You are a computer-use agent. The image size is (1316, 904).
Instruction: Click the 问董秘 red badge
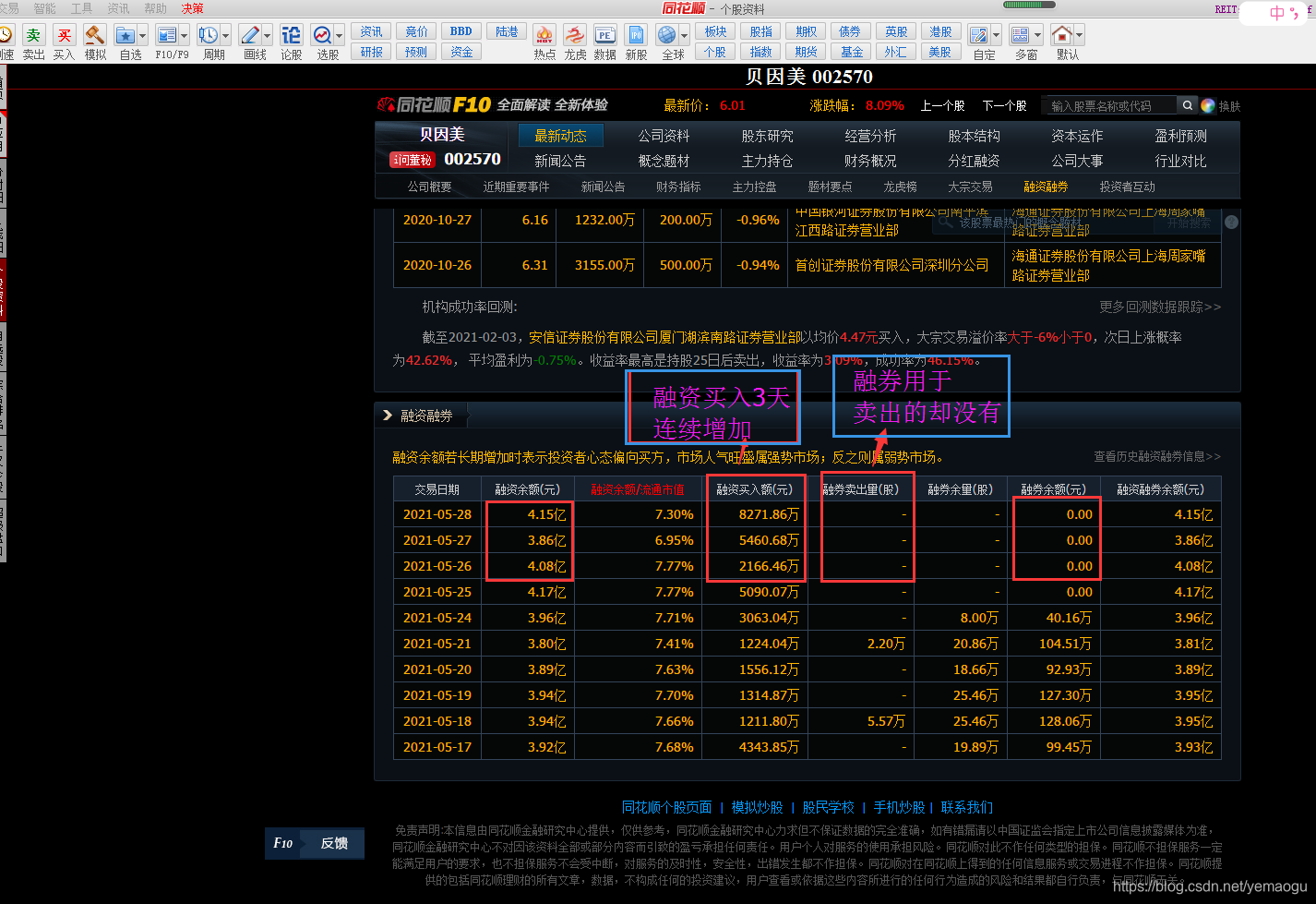pyautogui.click(x=413, y=160)
